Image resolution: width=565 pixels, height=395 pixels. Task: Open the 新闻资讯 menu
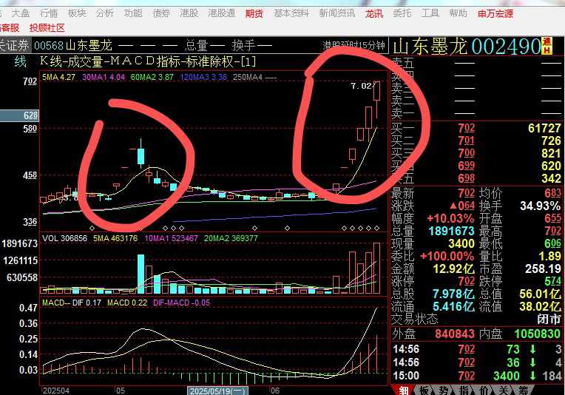(337, 14)
